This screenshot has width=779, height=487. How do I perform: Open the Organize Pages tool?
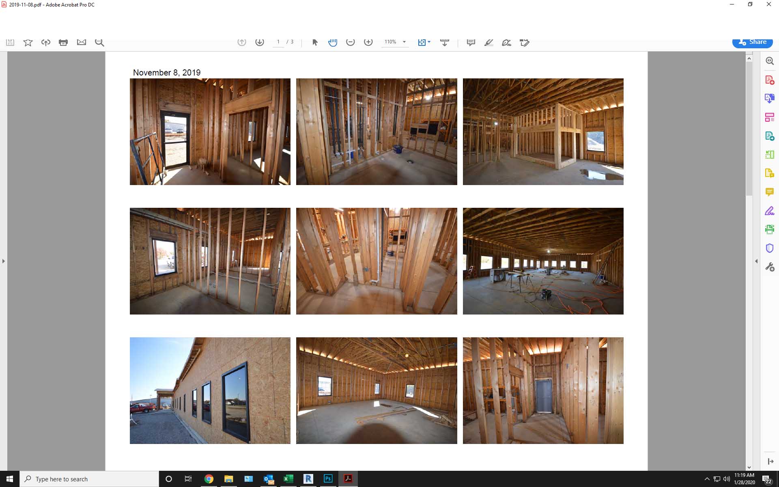[770, 117]
